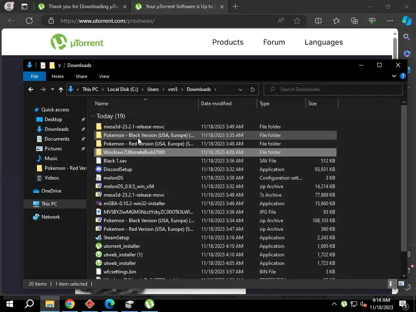This screenshot has height=312, width=416.
Task: View site information lock icon
Action: 51,21
